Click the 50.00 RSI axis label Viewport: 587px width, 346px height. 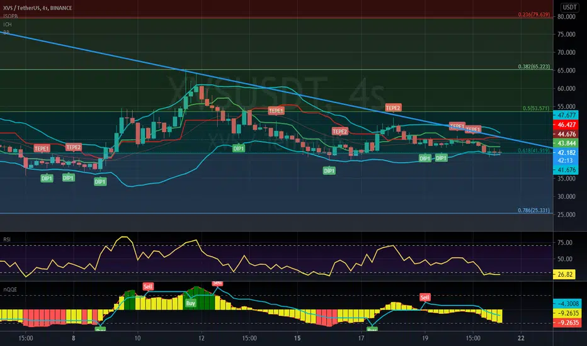click(565, 259)
